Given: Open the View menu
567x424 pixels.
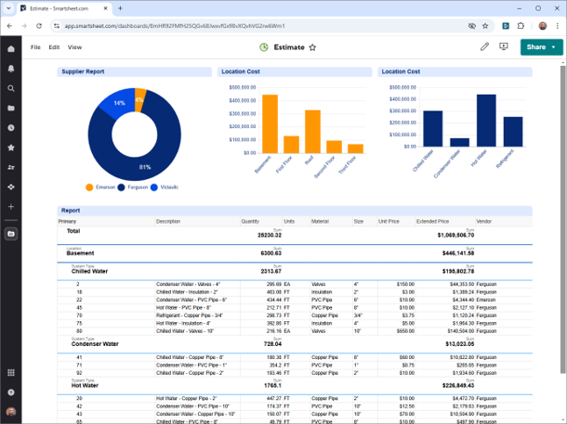Looking at the screenshot, I should [x=74, y=46].
